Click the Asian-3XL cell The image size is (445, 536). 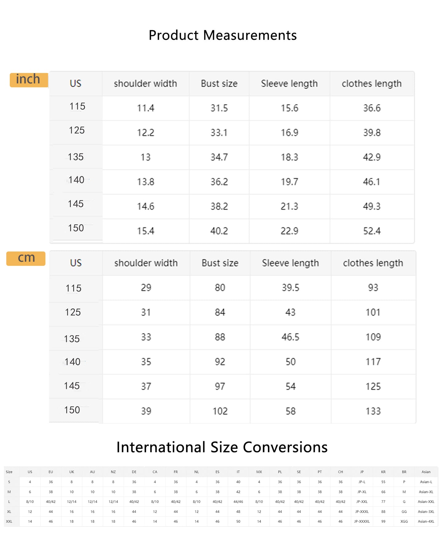[x=426, y=511]
